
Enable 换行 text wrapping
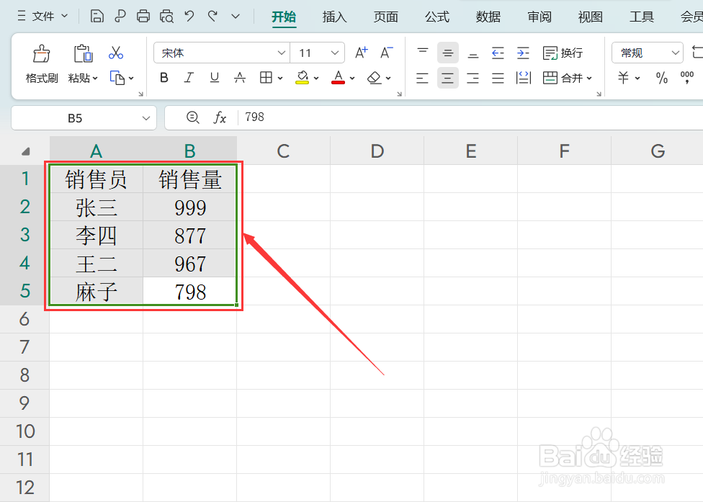(x=563, y=53)
